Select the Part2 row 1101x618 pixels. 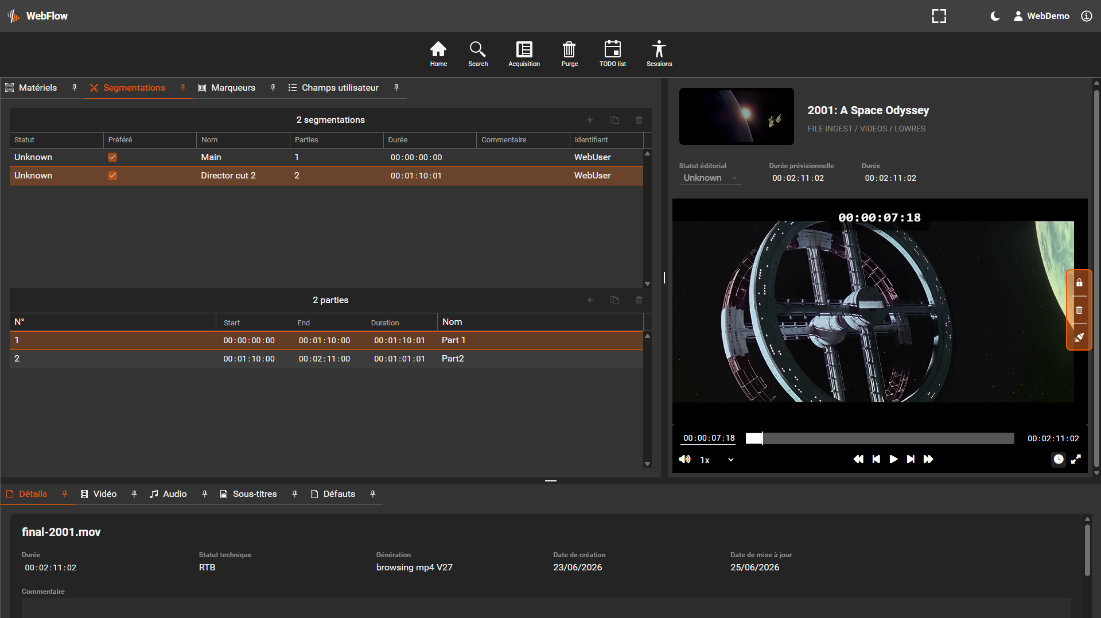pos(326,359)
